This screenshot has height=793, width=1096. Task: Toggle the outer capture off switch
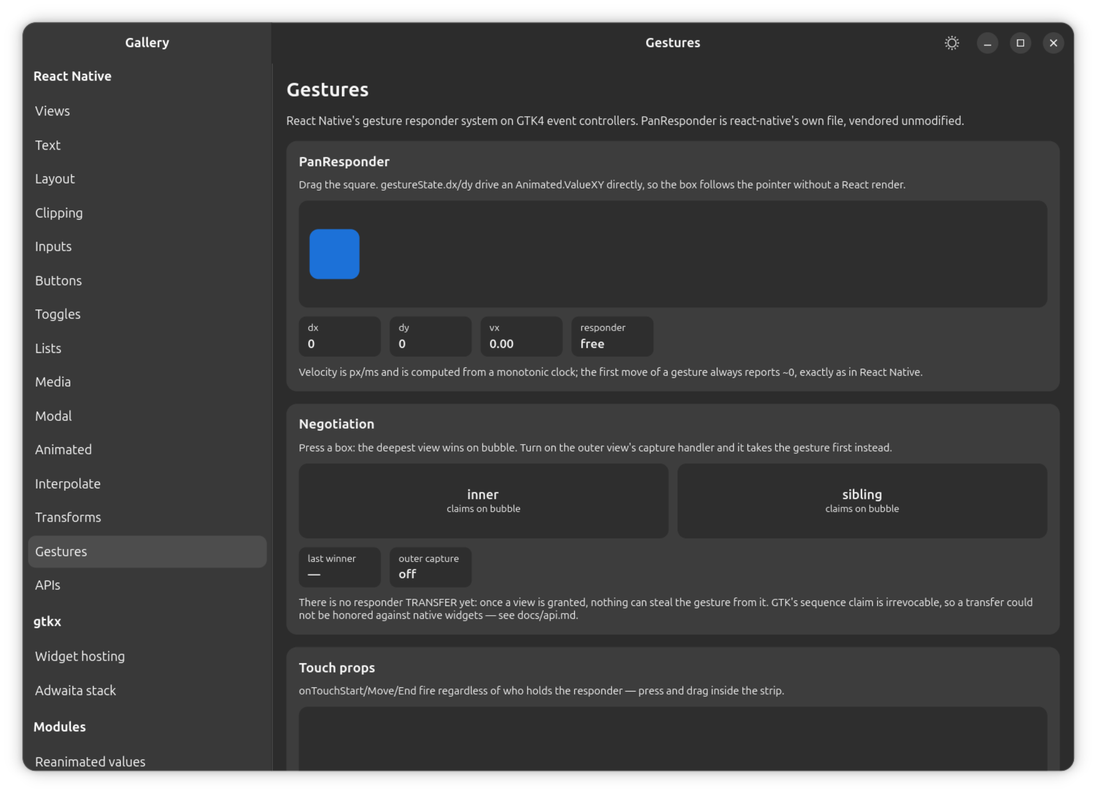click(430, 567)
